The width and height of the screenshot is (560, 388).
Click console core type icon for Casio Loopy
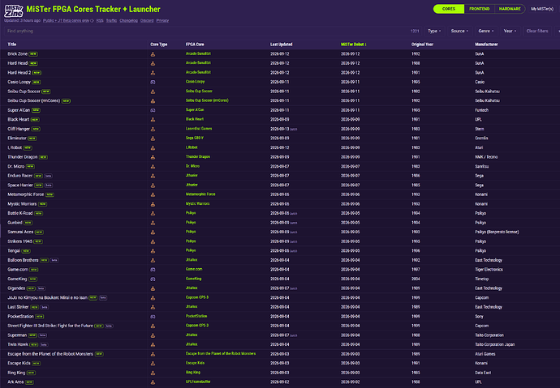153,83
